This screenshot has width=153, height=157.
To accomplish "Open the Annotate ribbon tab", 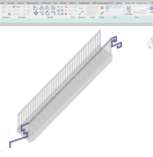I will (11, 3).
